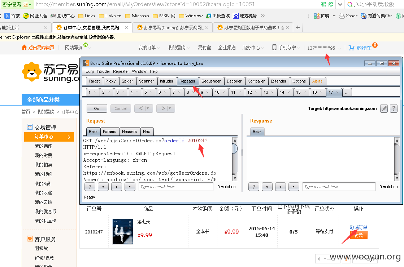Open the Intruder menu in menu bar

[103, 71]
